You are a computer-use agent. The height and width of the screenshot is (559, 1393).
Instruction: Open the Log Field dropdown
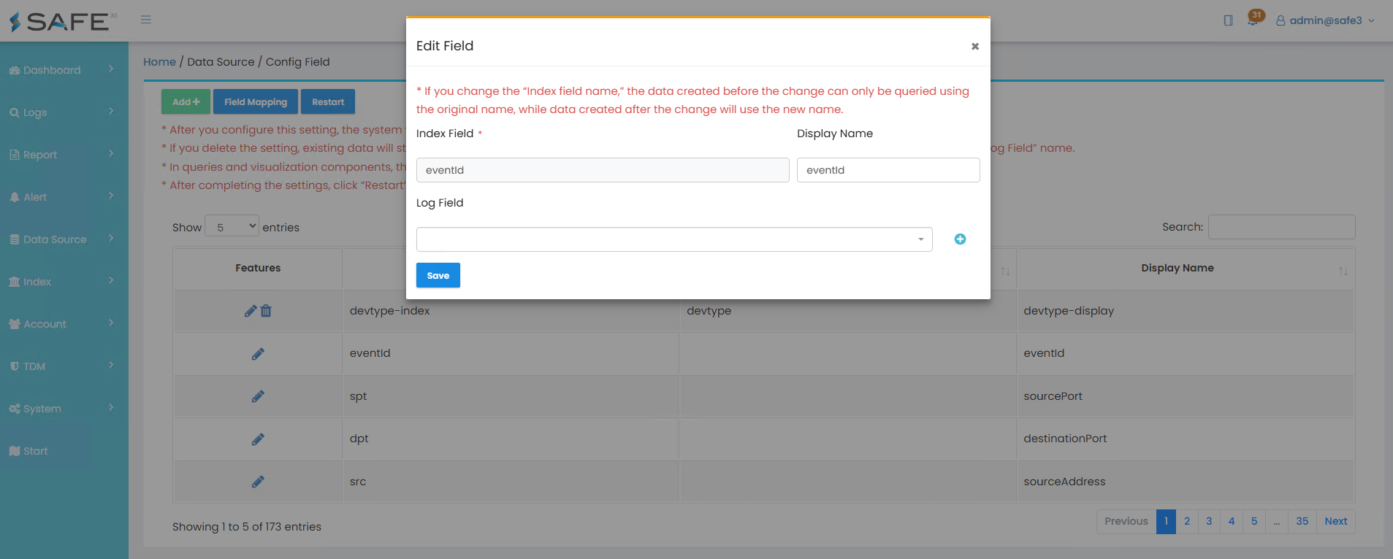[x=674, y=239]
